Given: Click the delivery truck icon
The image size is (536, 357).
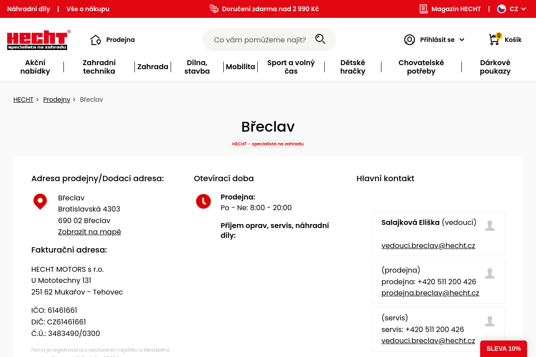Looking at the screenshot, I should (214, 9).
